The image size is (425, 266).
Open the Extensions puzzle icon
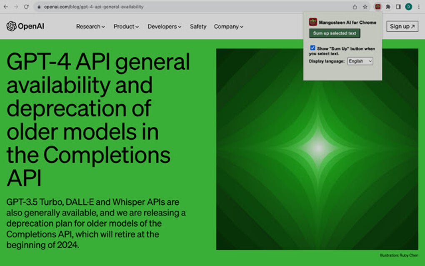coord(388,7)
